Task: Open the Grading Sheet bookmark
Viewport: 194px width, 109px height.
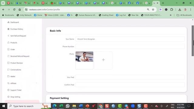Action: point(106,15)
